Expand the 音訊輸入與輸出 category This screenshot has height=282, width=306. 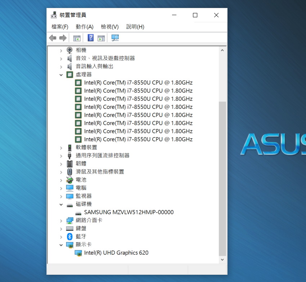(61, 67)
